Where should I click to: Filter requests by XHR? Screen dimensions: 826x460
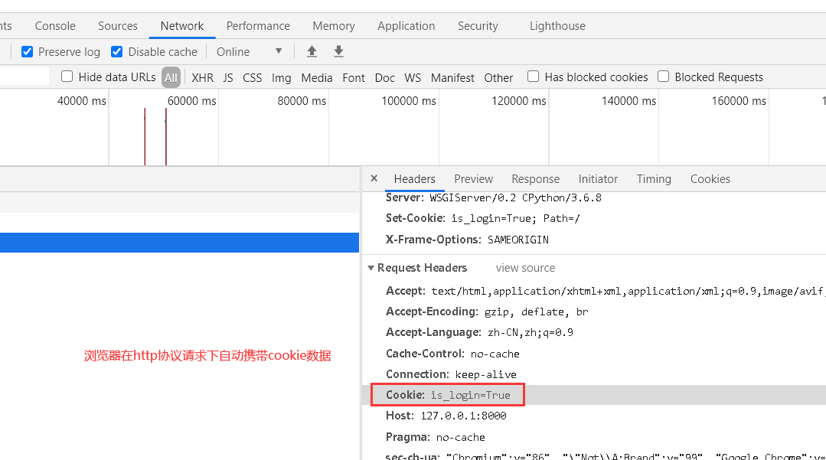tap(202, 77)
